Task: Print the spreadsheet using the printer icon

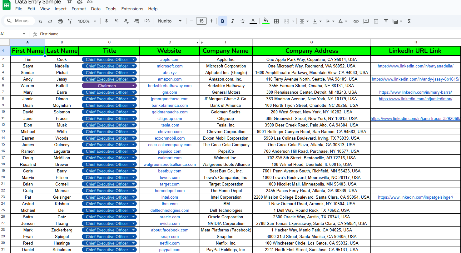Action: coord(60,21)
